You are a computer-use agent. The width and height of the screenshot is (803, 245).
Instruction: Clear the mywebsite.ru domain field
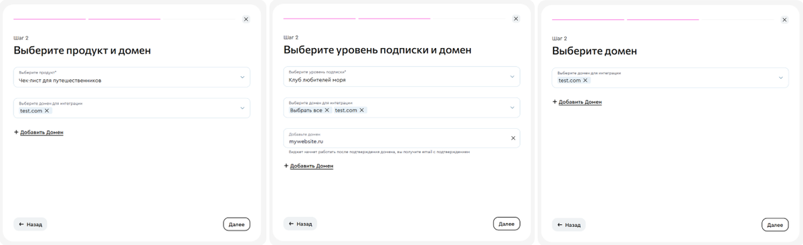(513, 138)
